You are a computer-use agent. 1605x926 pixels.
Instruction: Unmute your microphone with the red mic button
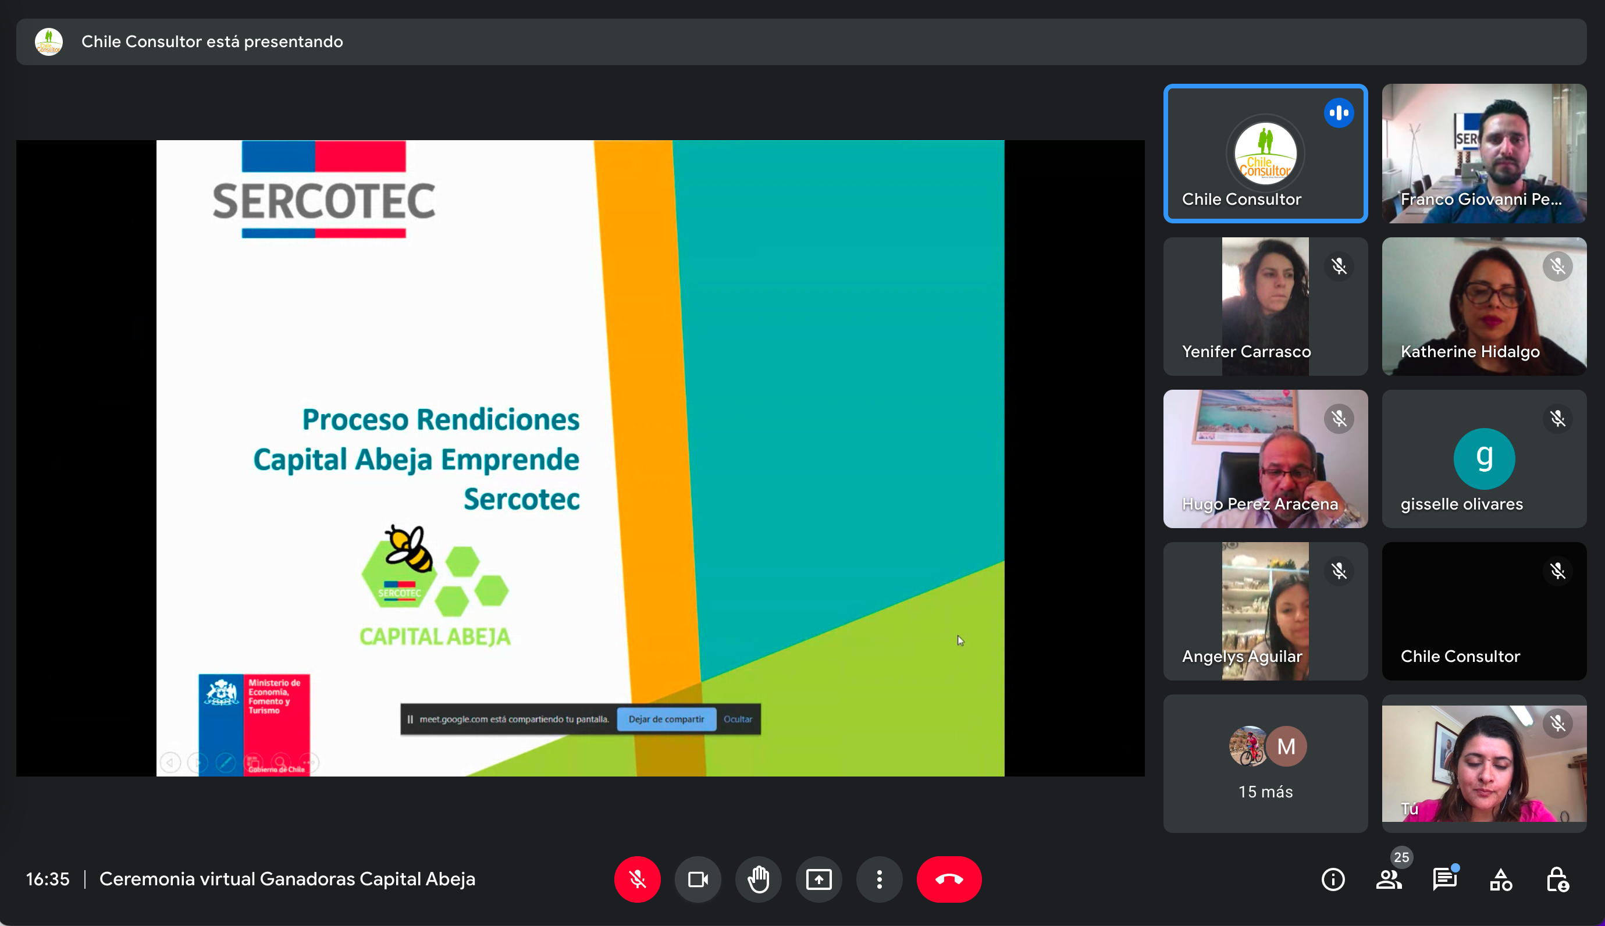(637, 879)
